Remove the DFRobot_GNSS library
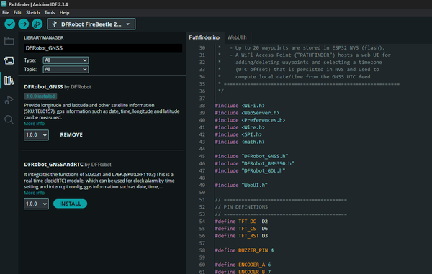432x274 pixels. pos(71,134)
